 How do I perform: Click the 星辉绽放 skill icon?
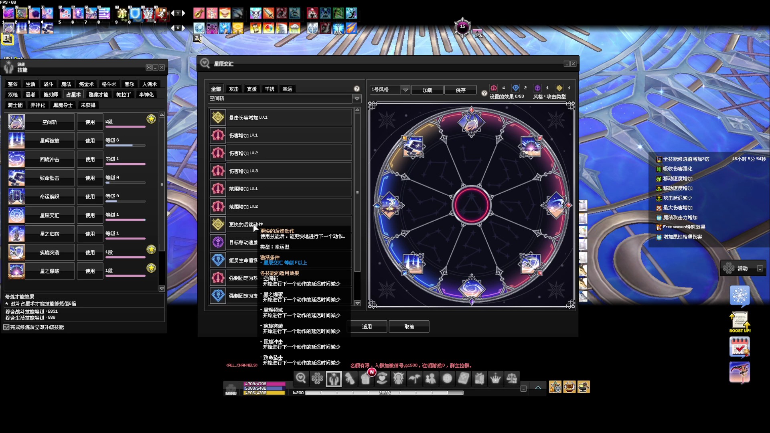click(16, 141)
